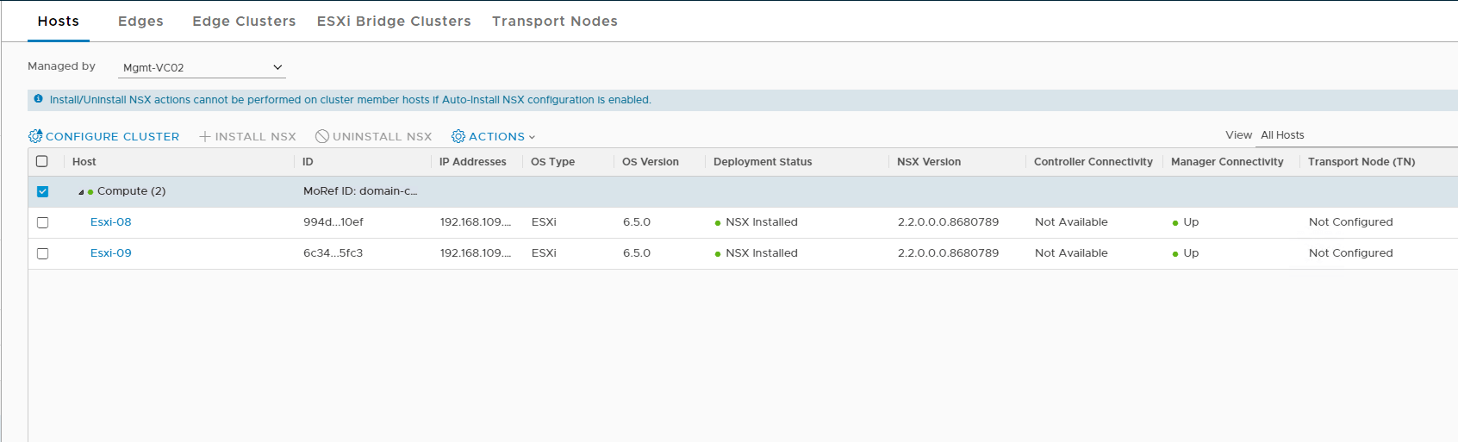Toggle the select-all hosts header checkbox
This screenshot has height=442, width=1458.
click(42, 161)
